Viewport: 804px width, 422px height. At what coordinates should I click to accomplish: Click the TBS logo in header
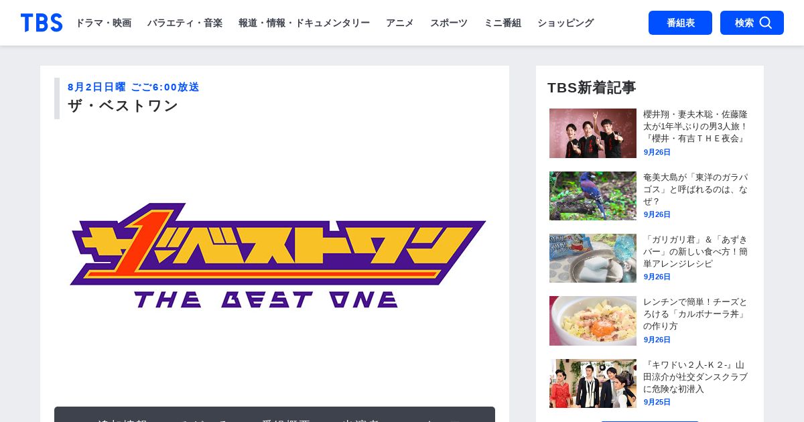tap(42, 23)
